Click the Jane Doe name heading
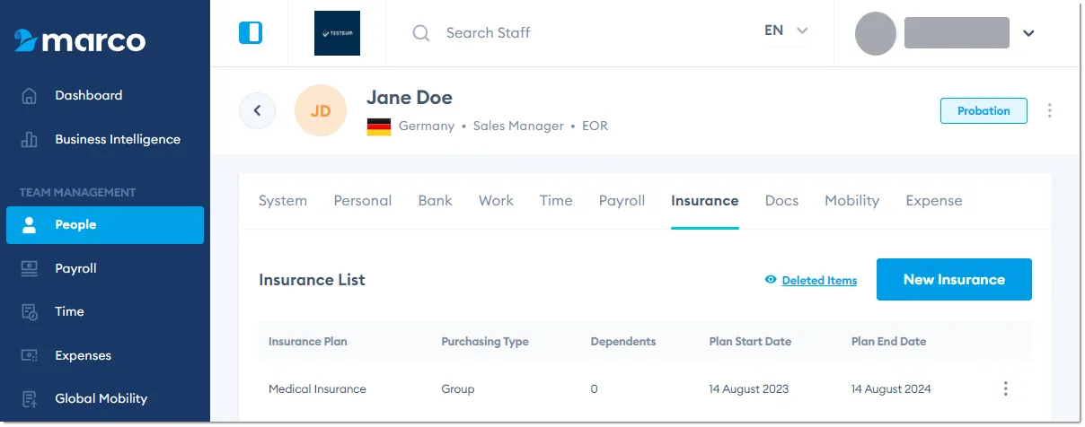 pyautogui.click(x=410, y=98)
